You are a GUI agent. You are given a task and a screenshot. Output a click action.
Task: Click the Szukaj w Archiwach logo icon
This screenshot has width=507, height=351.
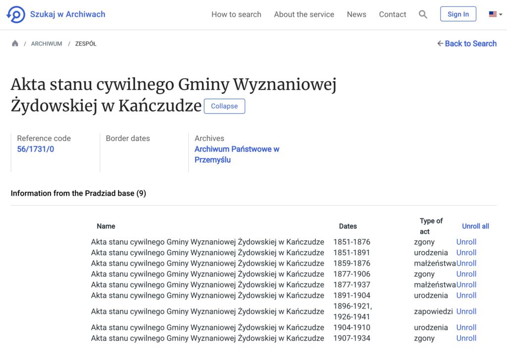[x=15, y=15]
